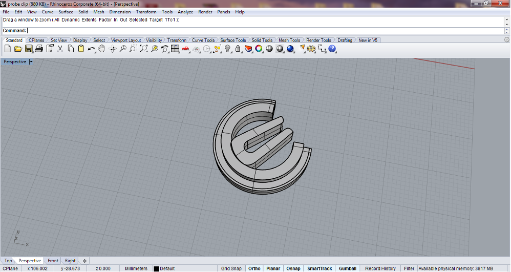Open toolbar options gear at far right
Image resolution: width=511 pixels, height=272 pixels.
(x=507, y=40)
